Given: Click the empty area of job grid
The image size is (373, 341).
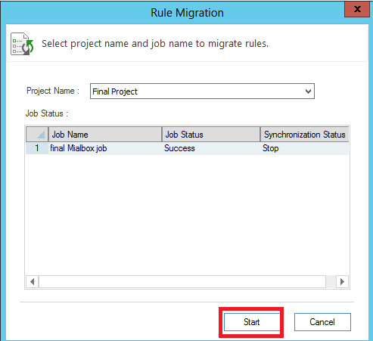Looking at the screenshot, I should (187, 214).
